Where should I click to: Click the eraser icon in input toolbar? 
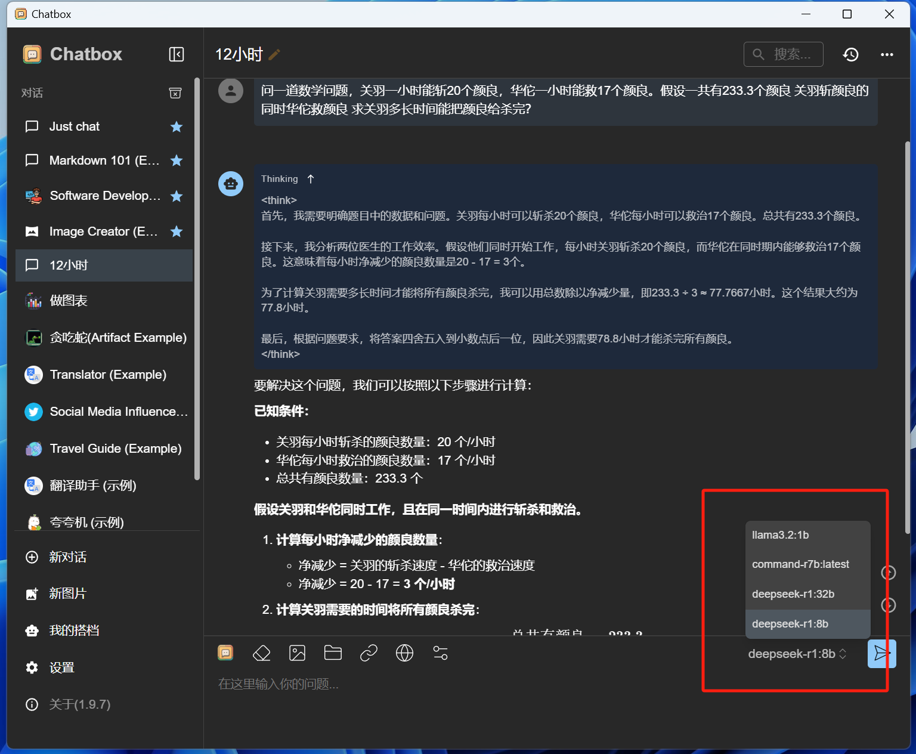(x=262, y=653)
